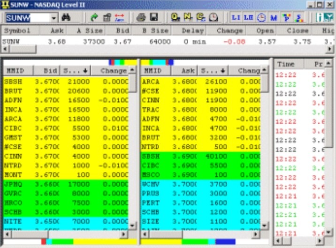Click the Ask column header in market maker list
The image size is (336, 248).
pyautogui.click(x=184, y=70)
